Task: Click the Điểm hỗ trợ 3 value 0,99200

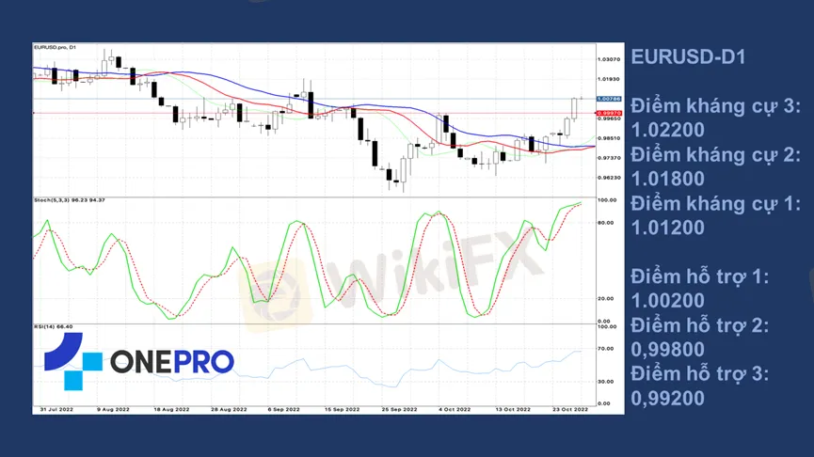Action: point(667,399)
